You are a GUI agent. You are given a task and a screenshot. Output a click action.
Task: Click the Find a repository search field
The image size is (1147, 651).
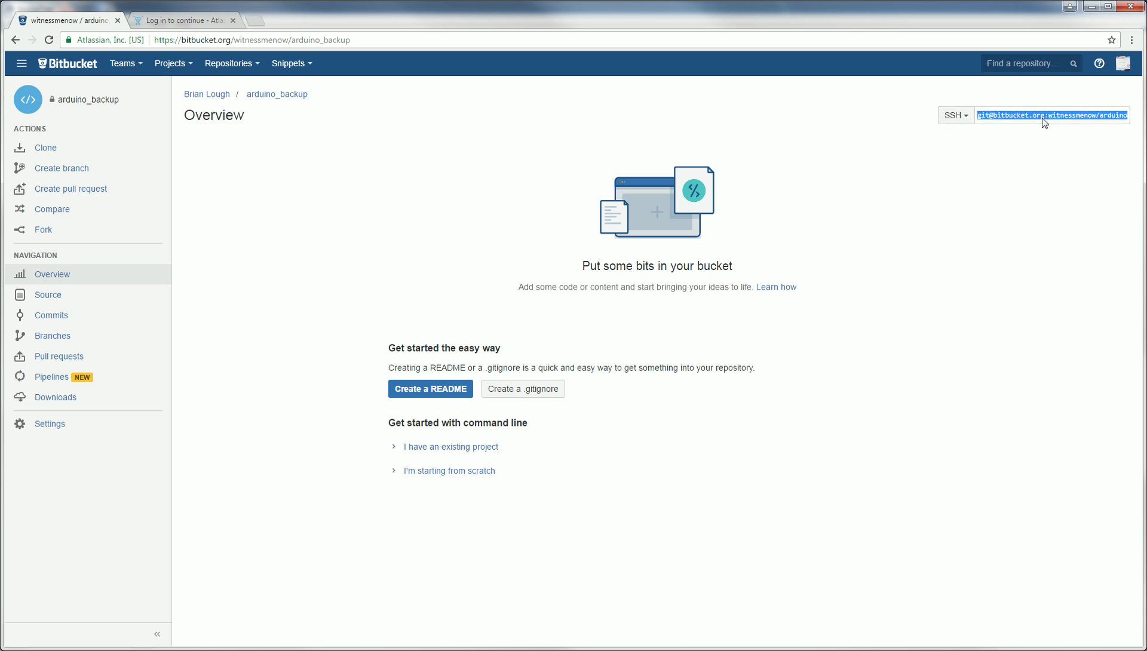tap(1023, 63)
